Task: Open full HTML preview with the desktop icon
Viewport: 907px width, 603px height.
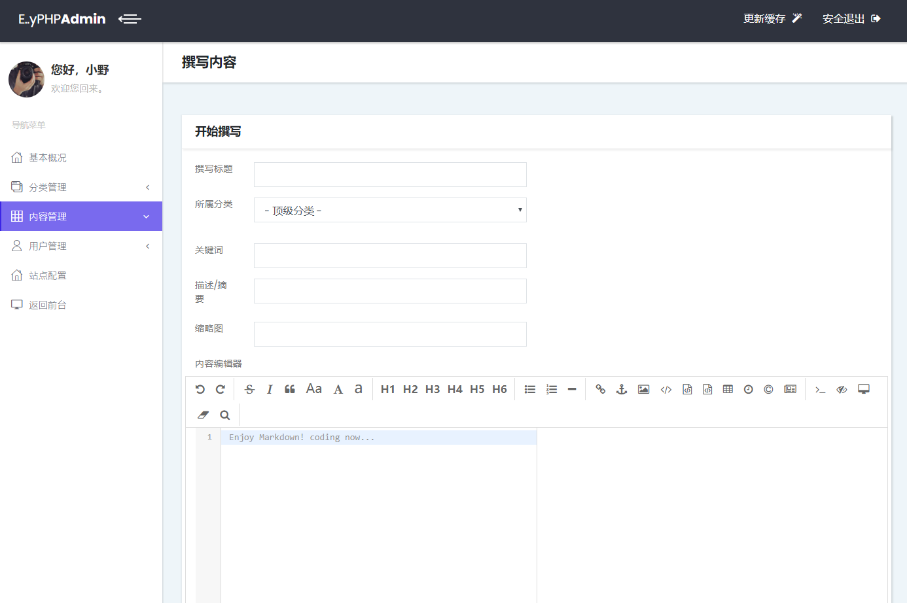Action: coord(864,389)
